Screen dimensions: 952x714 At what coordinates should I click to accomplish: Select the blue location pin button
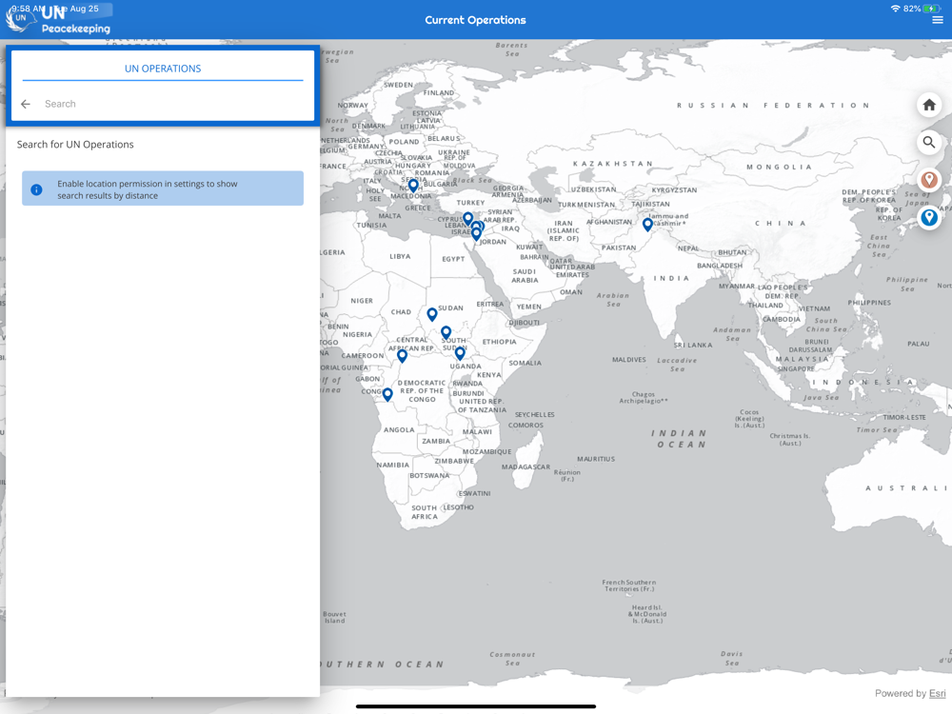coord(929,217)
